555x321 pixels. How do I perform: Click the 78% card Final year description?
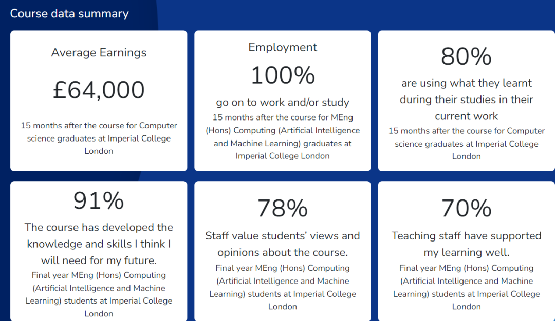click(283, 288)
